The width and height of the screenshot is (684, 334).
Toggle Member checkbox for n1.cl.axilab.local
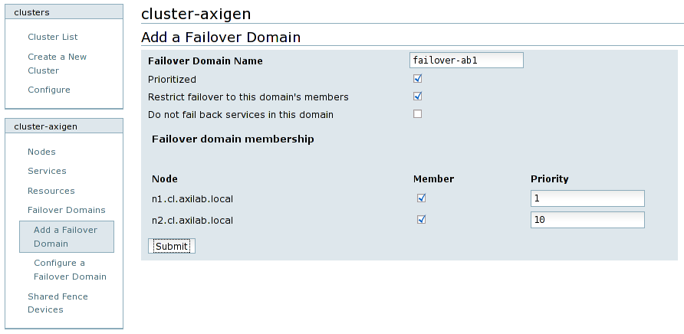(421, 198)
